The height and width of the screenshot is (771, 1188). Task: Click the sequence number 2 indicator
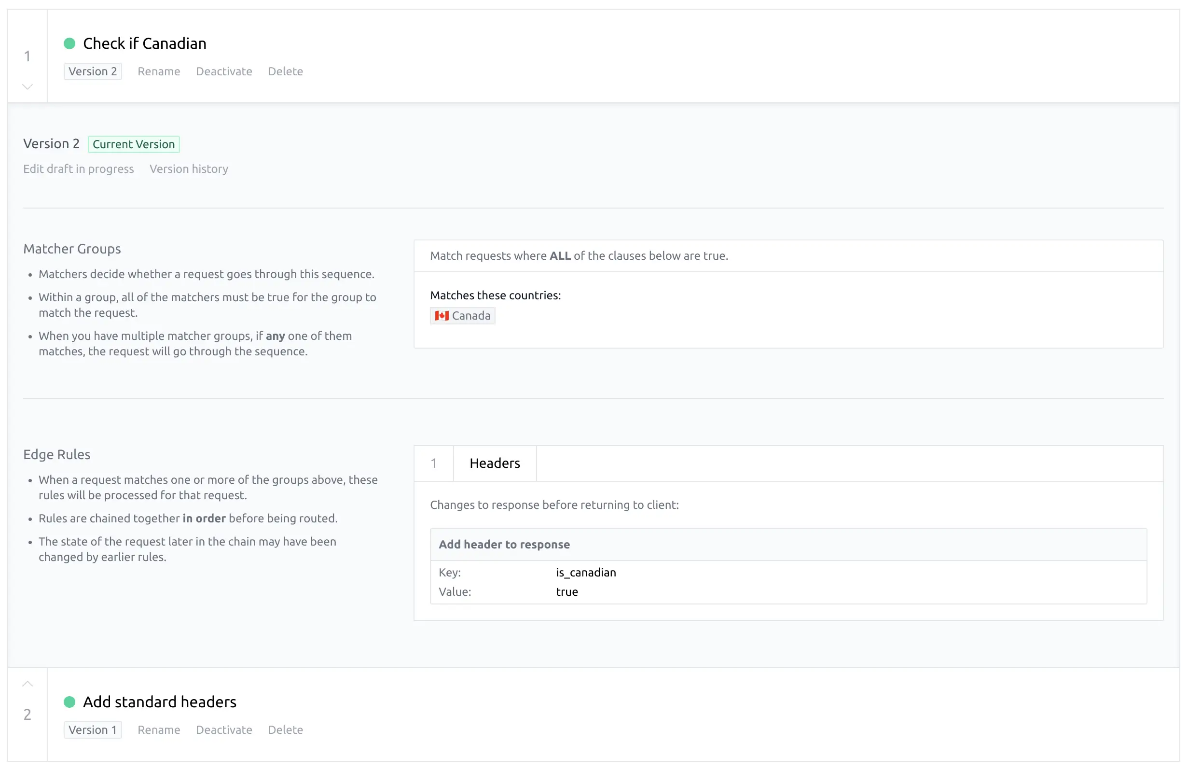(x=28, y=714)
